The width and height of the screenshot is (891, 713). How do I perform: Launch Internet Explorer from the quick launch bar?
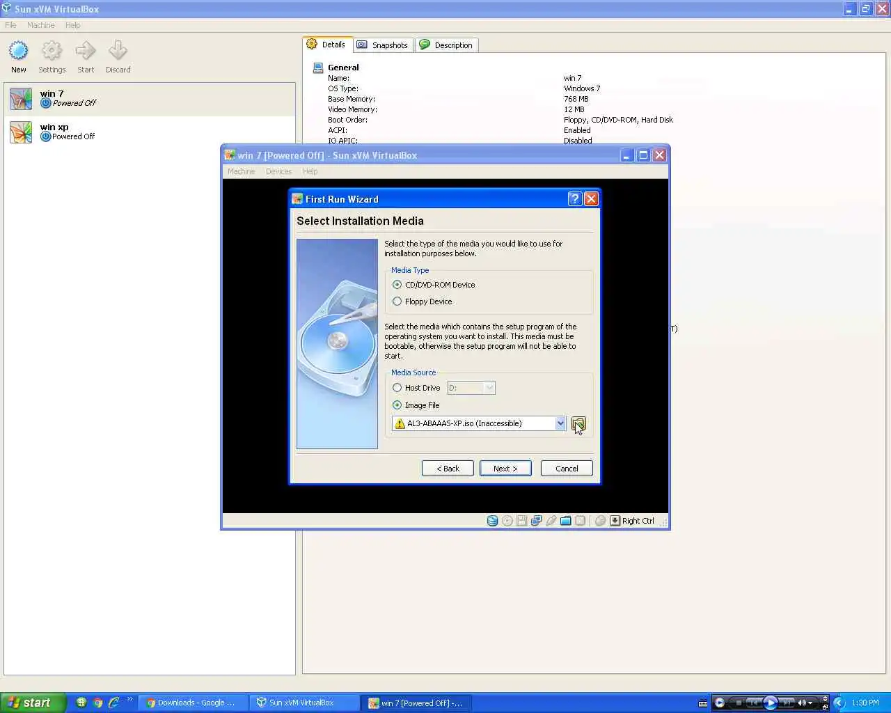(113, 703)
